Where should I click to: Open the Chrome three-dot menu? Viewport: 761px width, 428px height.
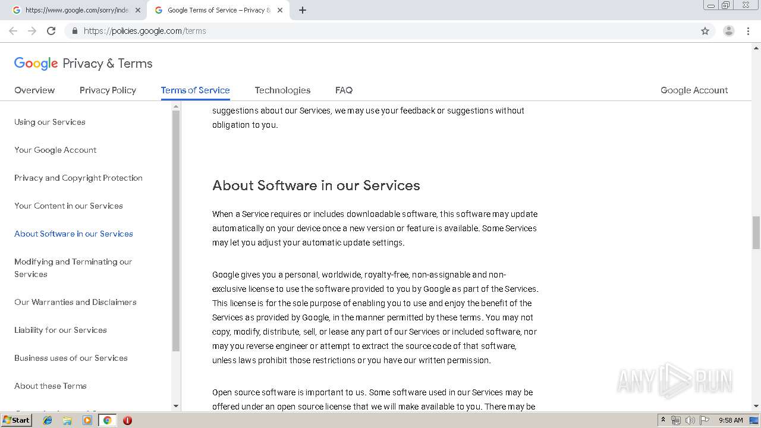tap(748, 31)
